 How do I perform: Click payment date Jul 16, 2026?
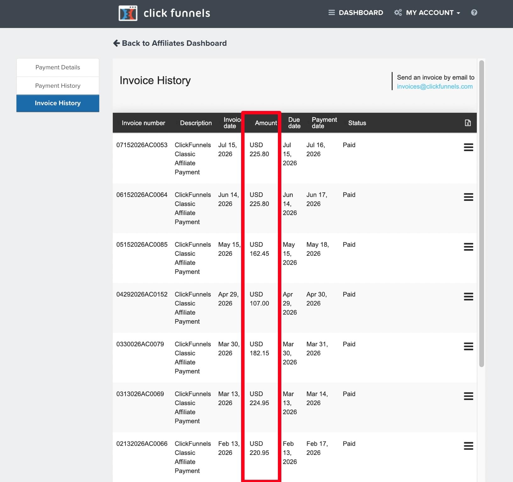point(316,149)
